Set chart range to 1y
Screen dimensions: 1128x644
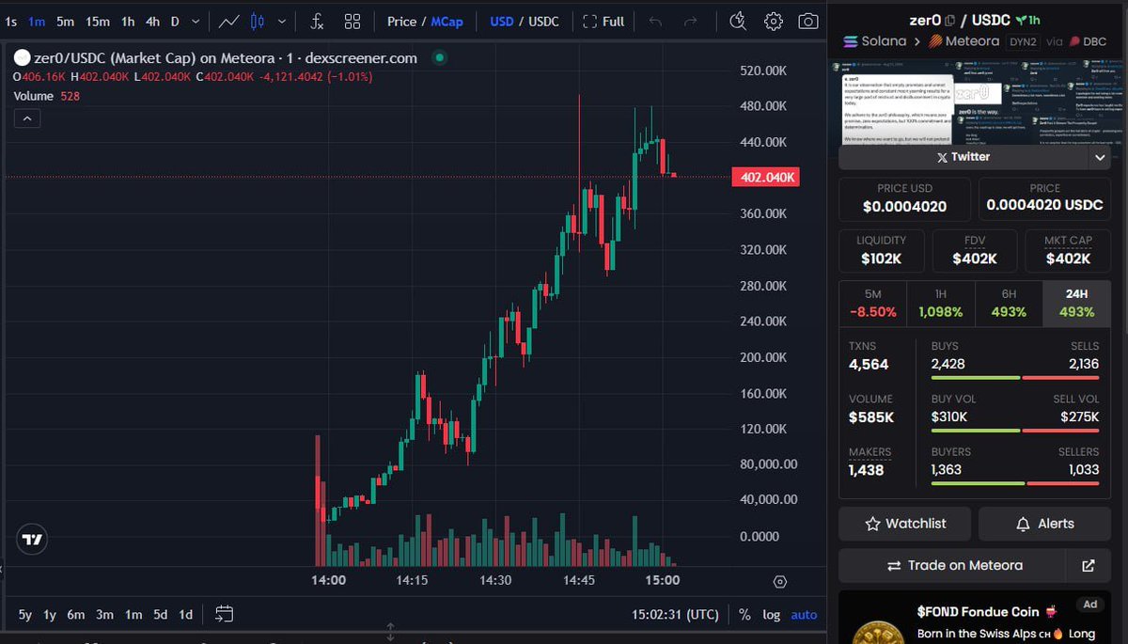tap(50, 615)
